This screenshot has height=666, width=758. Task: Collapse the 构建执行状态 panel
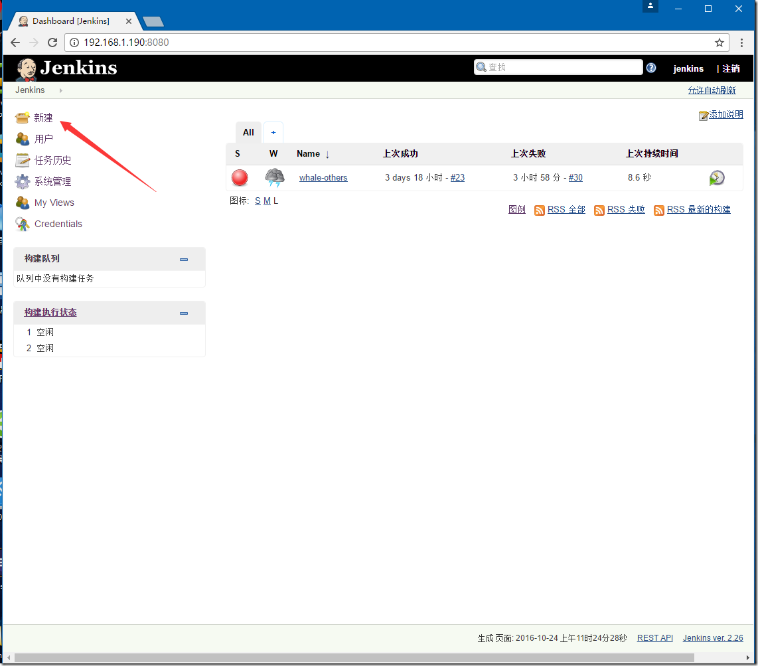coord(184,313)
